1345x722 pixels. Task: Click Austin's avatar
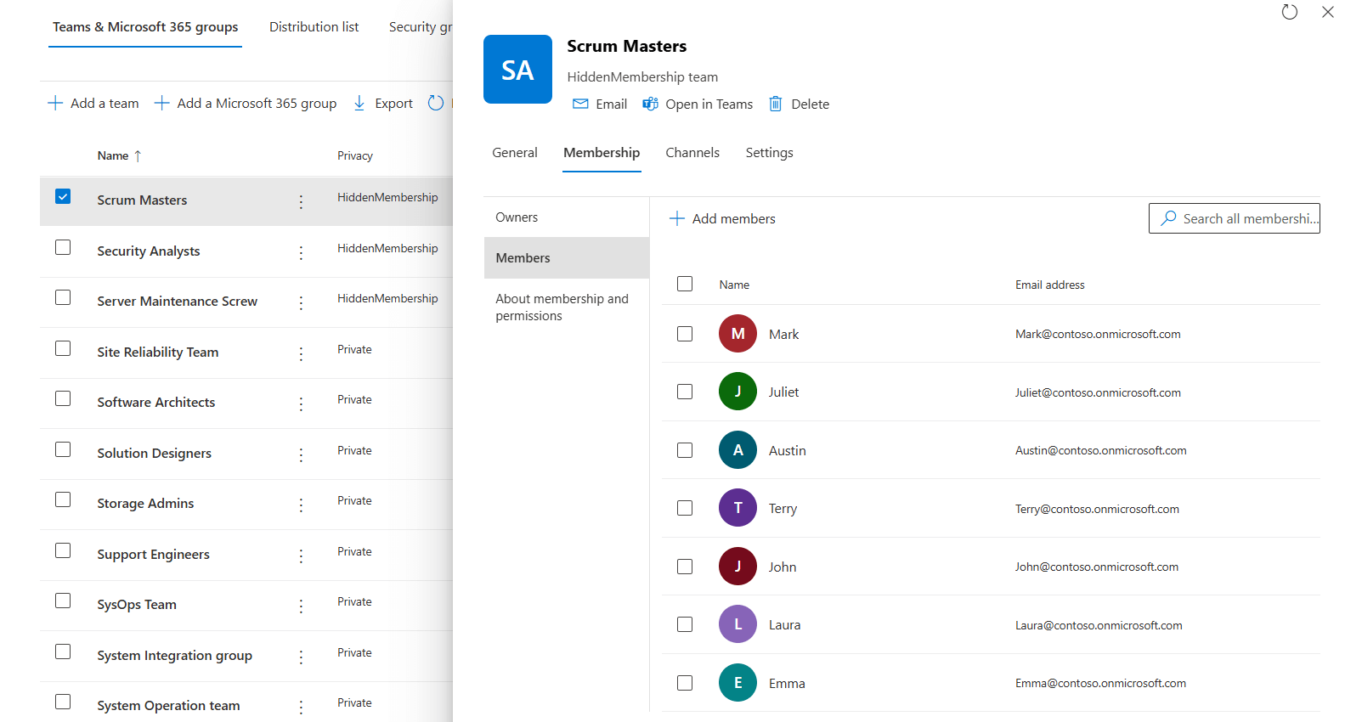pos(737,450)
